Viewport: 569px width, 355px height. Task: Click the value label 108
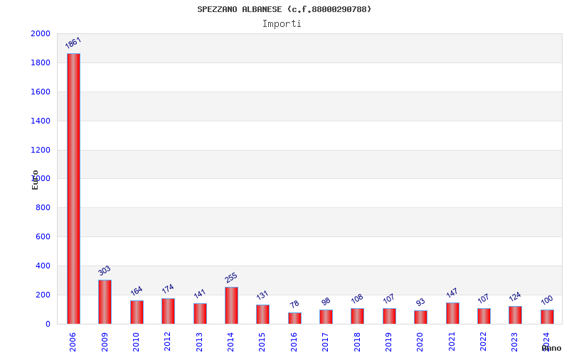tap(357, 298)
